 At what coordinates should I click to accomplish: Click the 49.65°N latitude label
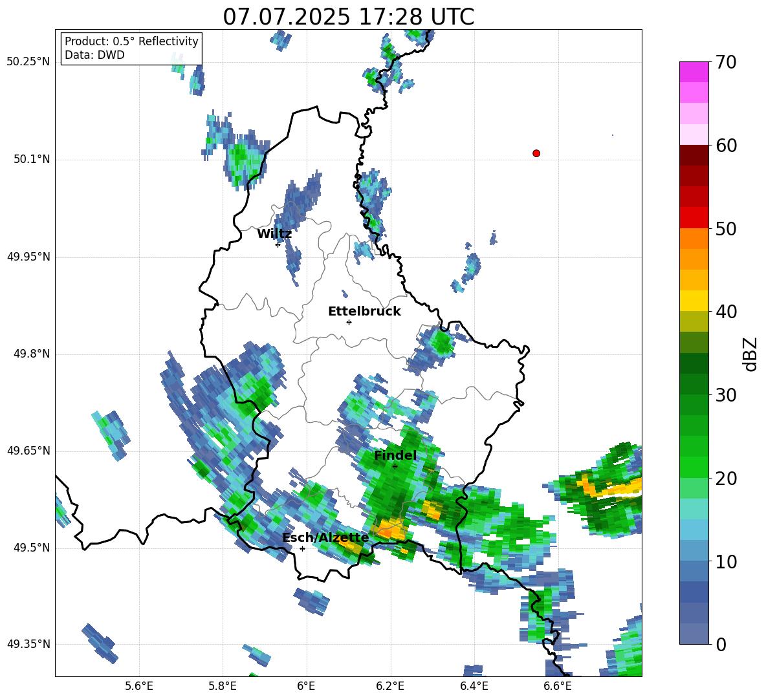[x=28, y=451]
